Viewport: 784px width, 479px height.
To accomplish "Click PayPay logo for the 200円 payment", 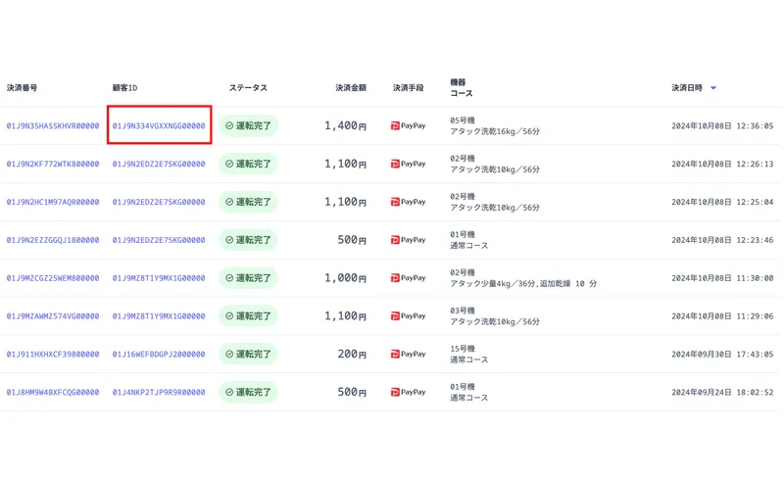I will tap(396, 355).
